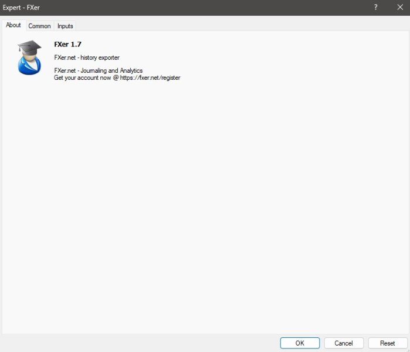Image resolution: width=410 pixels, height=352 pixels.
Task: Click the help question mark icon
Action: pos(376,7)
